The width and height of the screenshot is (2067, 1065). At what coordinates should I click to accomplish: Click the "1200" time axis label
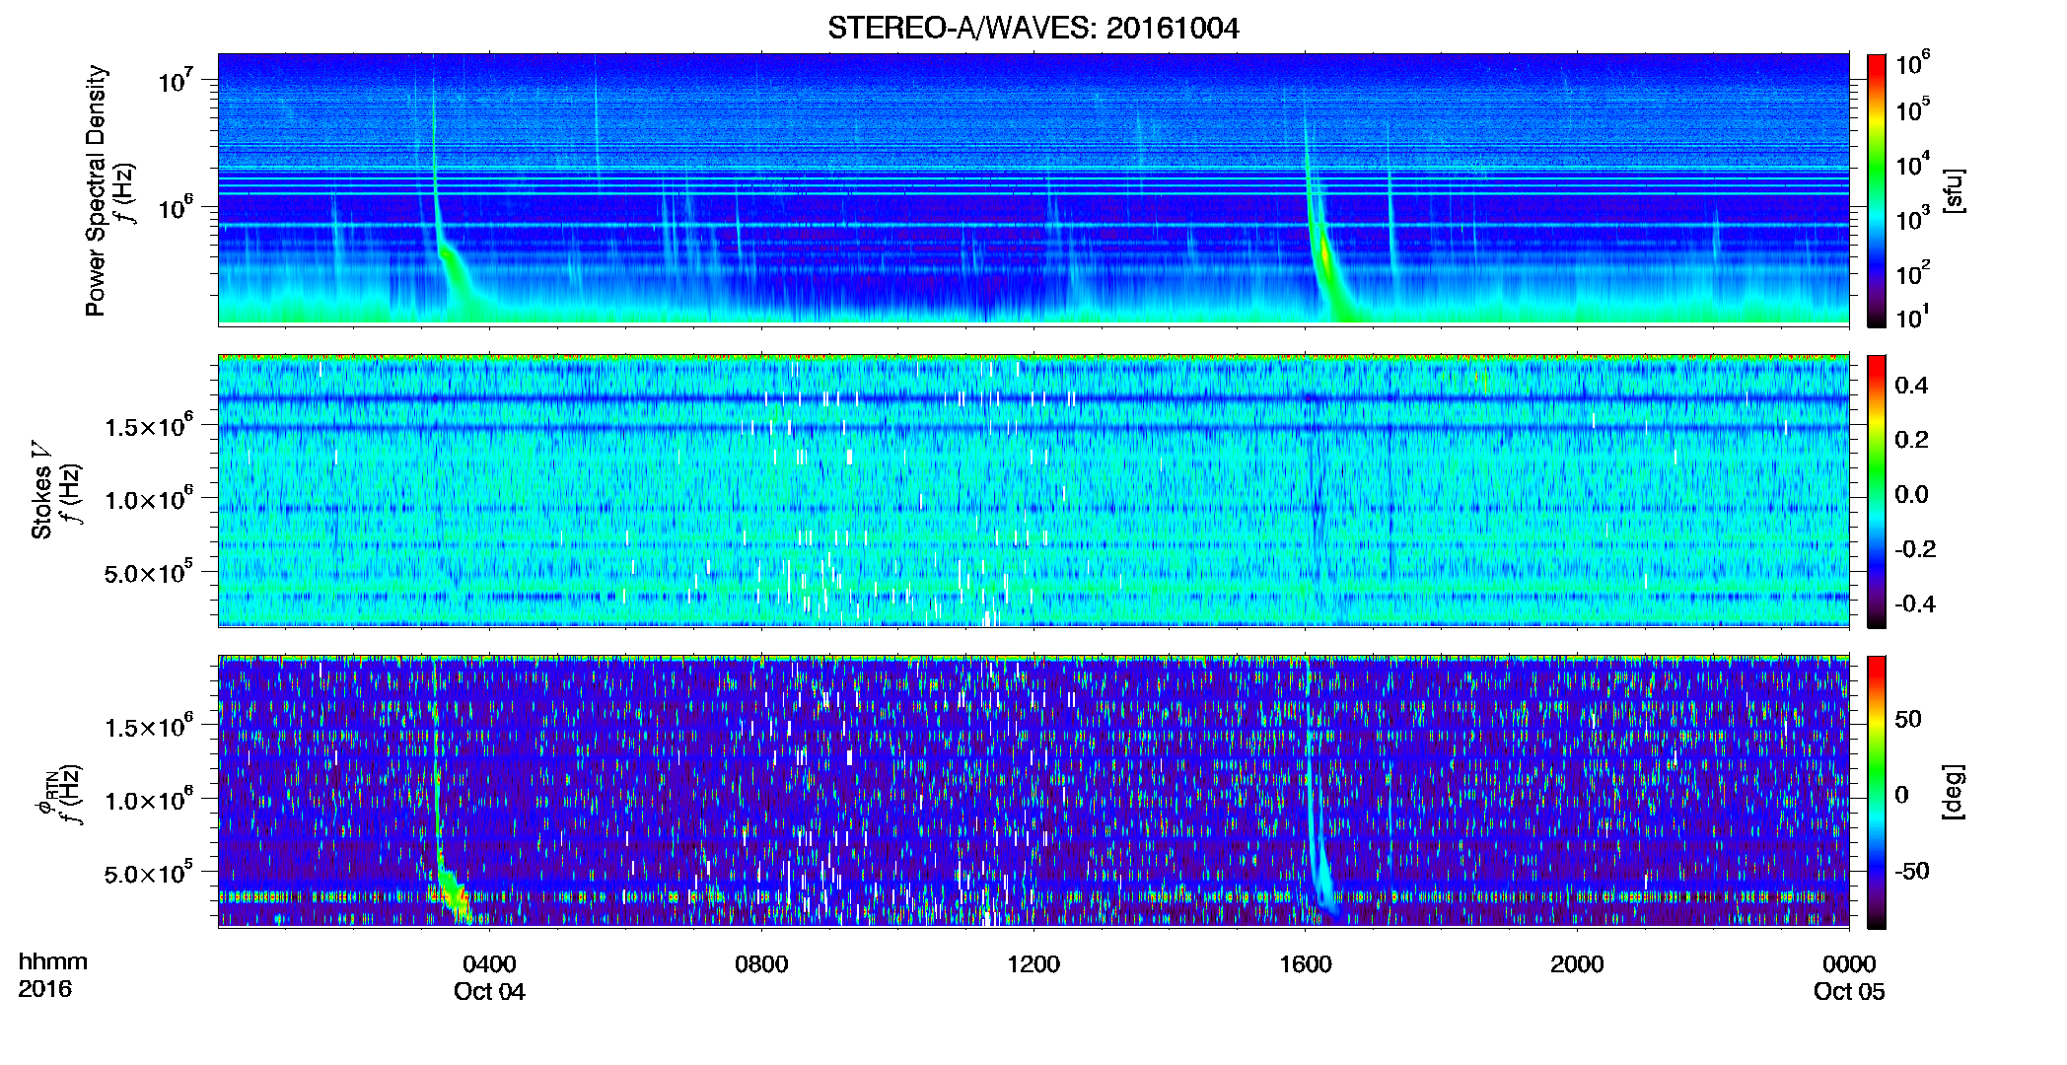coord(1033,963)
